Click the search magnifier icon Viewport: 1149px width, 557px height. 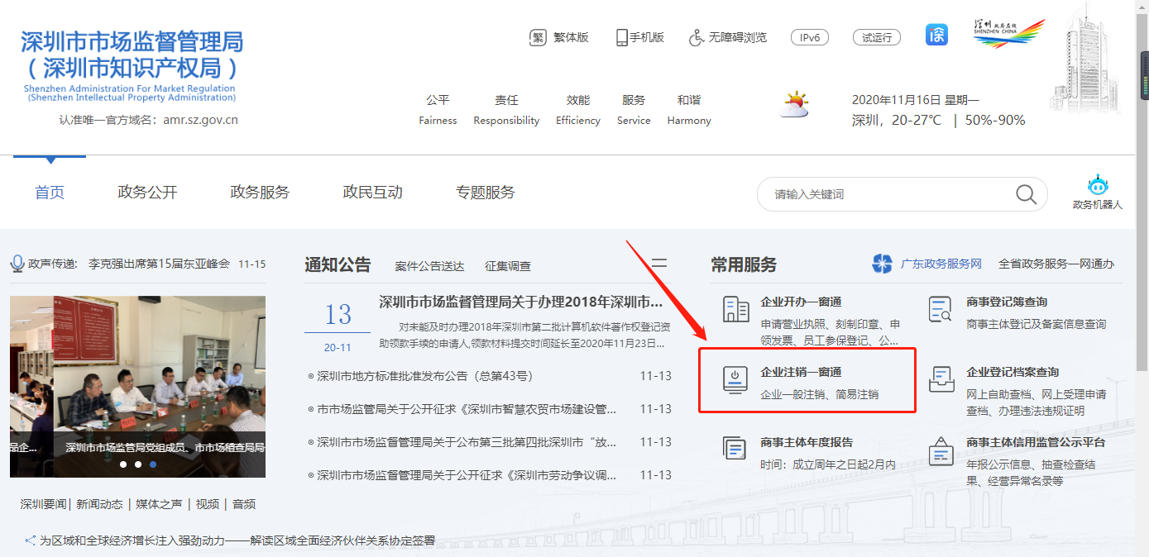[1026, 194]
